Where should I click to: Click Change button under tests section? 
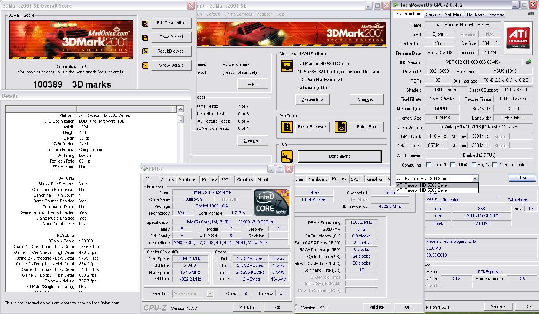click(252, 140)
